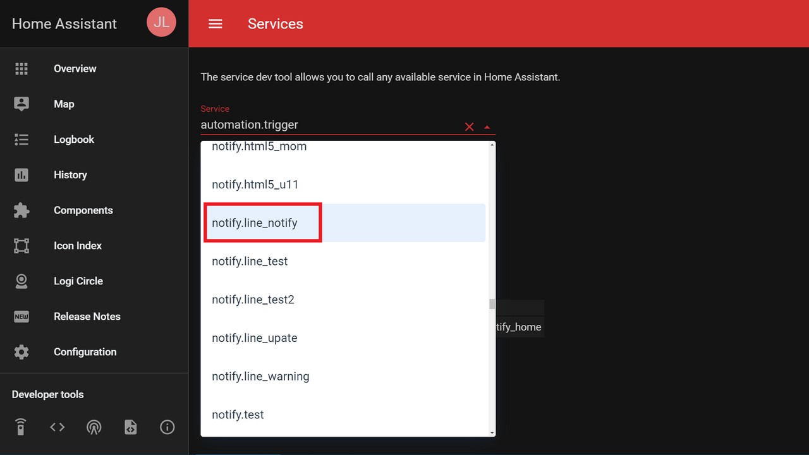Click the Services page title
Image resolution: width=809 pixels, height=455 pixels.
pos(276,24)
